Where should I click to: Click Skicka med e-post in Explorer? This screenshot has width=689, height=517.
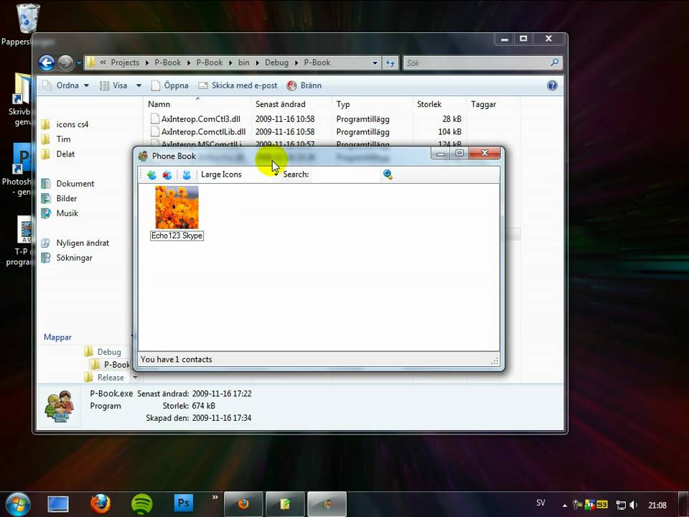[238, 85]
